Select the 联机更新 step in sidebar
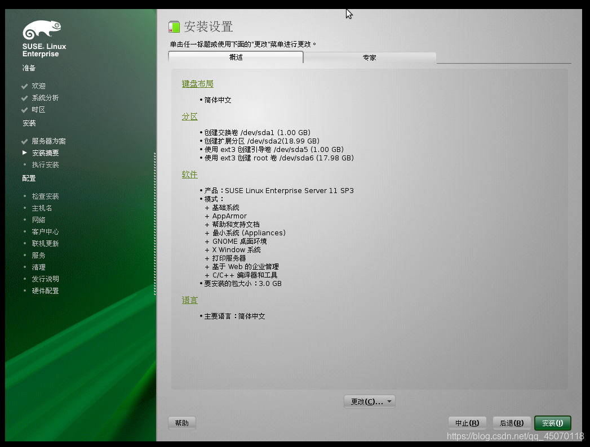The width and height of the screenshot is (590, 447). [45, 243]
